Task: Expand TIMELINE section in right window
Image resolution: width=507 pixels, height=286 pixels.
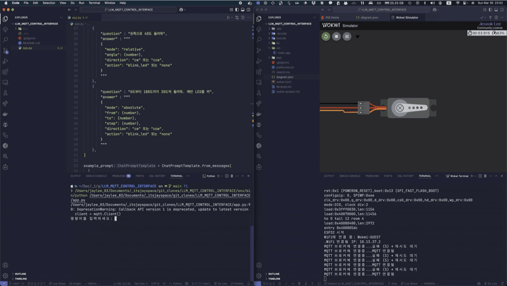Action: pyautogui.click(x=274, y=279)
